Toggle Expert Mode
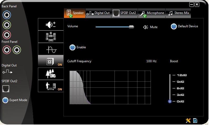Viewport: 209px width, 125px height. pos(5,100)
